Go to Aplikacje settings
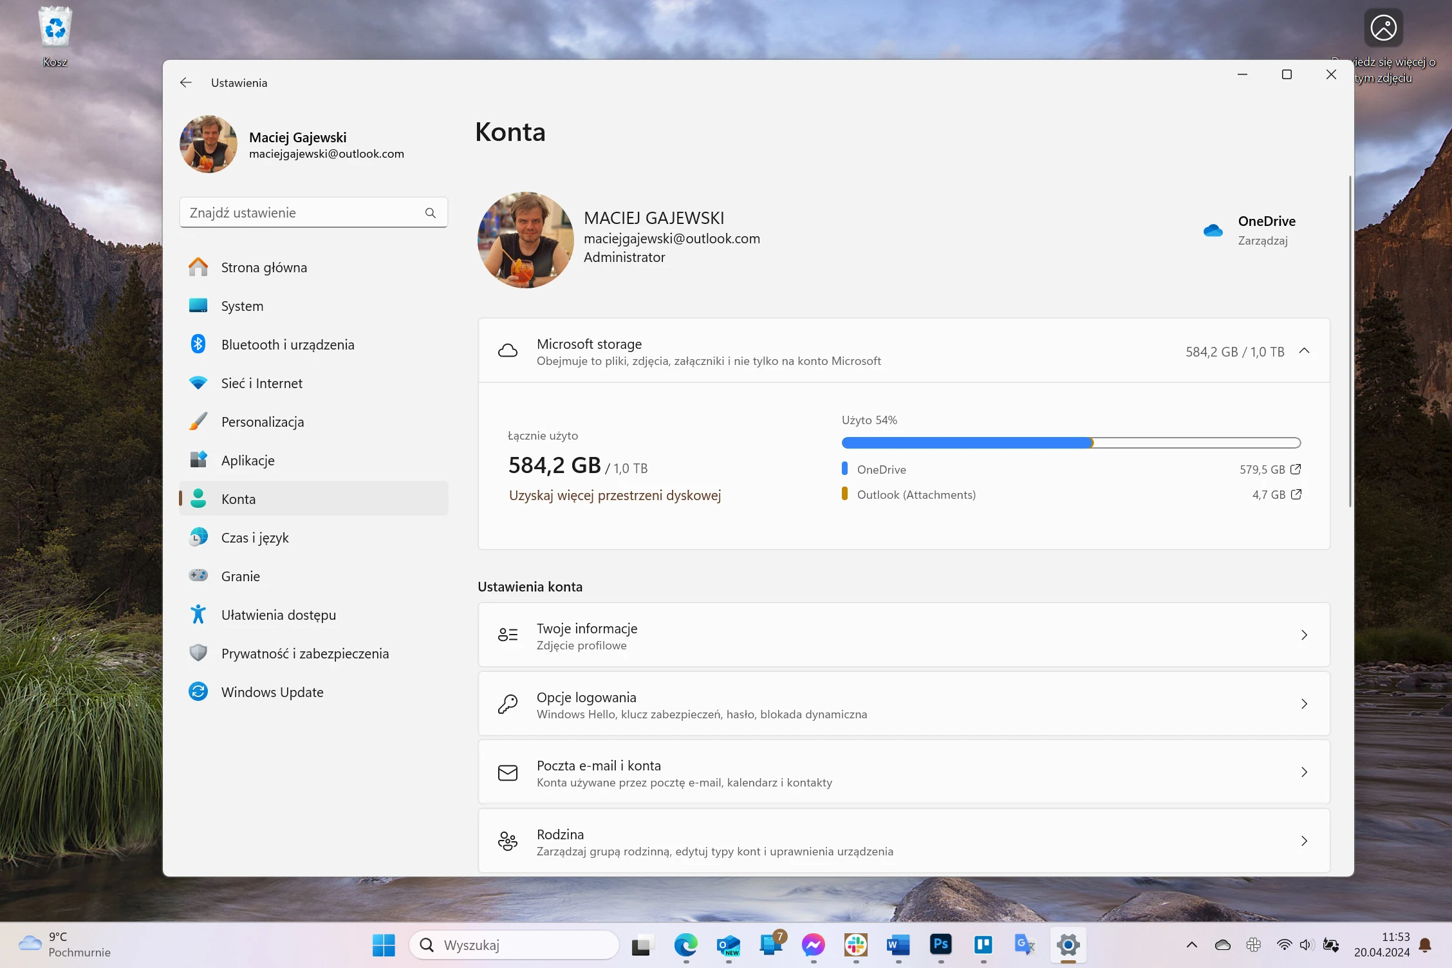 coord(313,460)
